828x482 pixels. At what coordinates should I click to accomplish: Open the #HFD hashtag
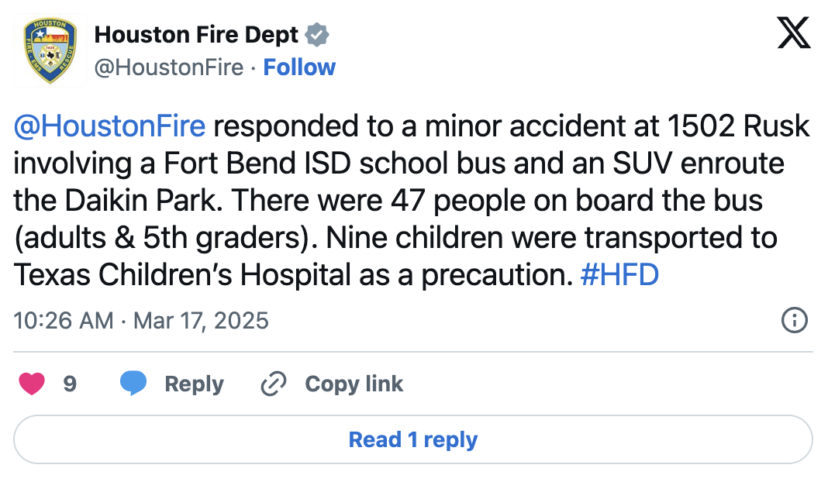pyautogui.click(x=619, y=274)
